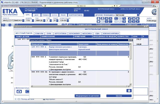Click the repair kit list's horizontal scrollbar right arrow
This screenshot has height=104, width=160.
pyautogui.click(x=128, y=86)
